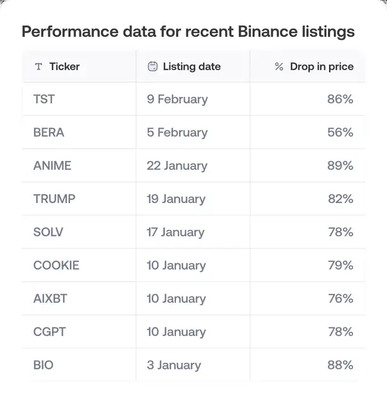
Task: Select the 22 January date cell
Action: pyautogui.click(x=177, y=166)
